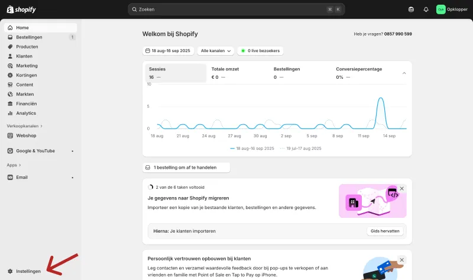Open Bestellingen in sidebar
The image size is (473, 280).
(x=40, y=37)
